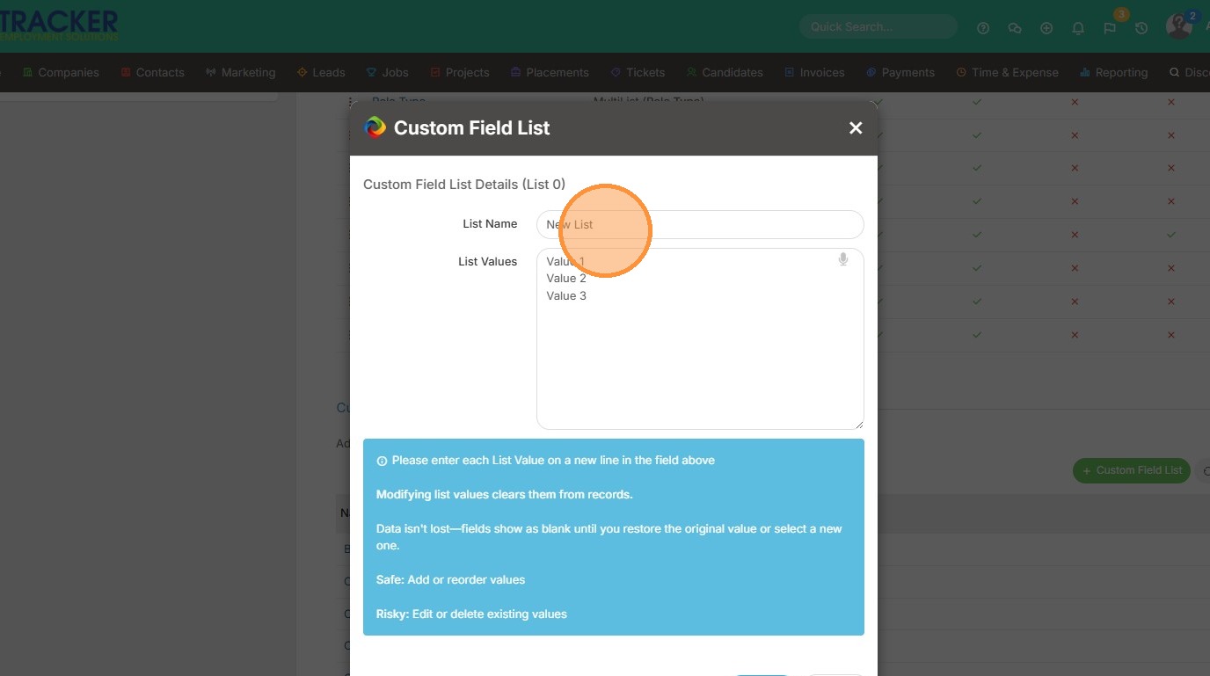
Task: Focus the Quick Search box
Action: click(x=878, y=26)
